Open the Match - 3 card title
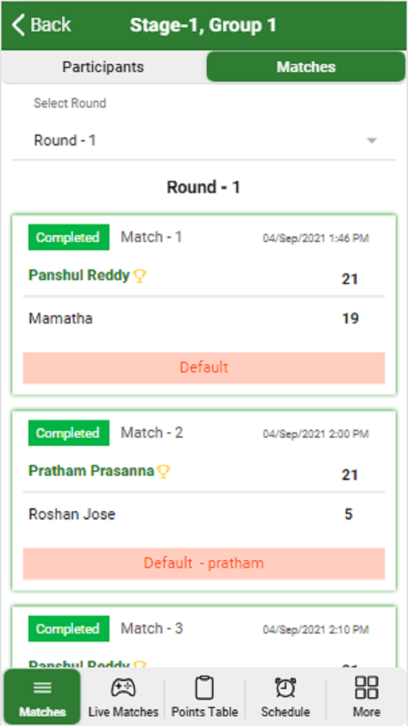408x726 pixels. [x=152, y=629]
